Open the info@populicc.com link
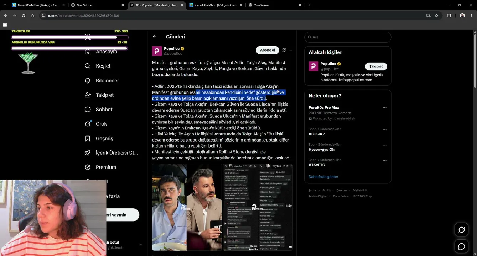 [356, 80]
